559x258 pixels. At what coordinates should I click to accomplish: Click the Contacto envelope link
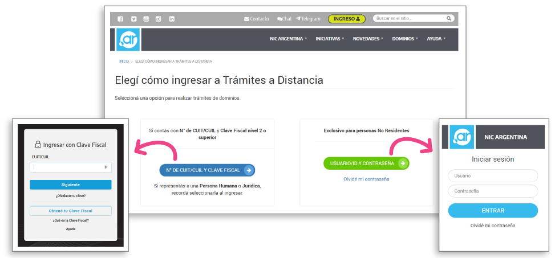(256, 19)
